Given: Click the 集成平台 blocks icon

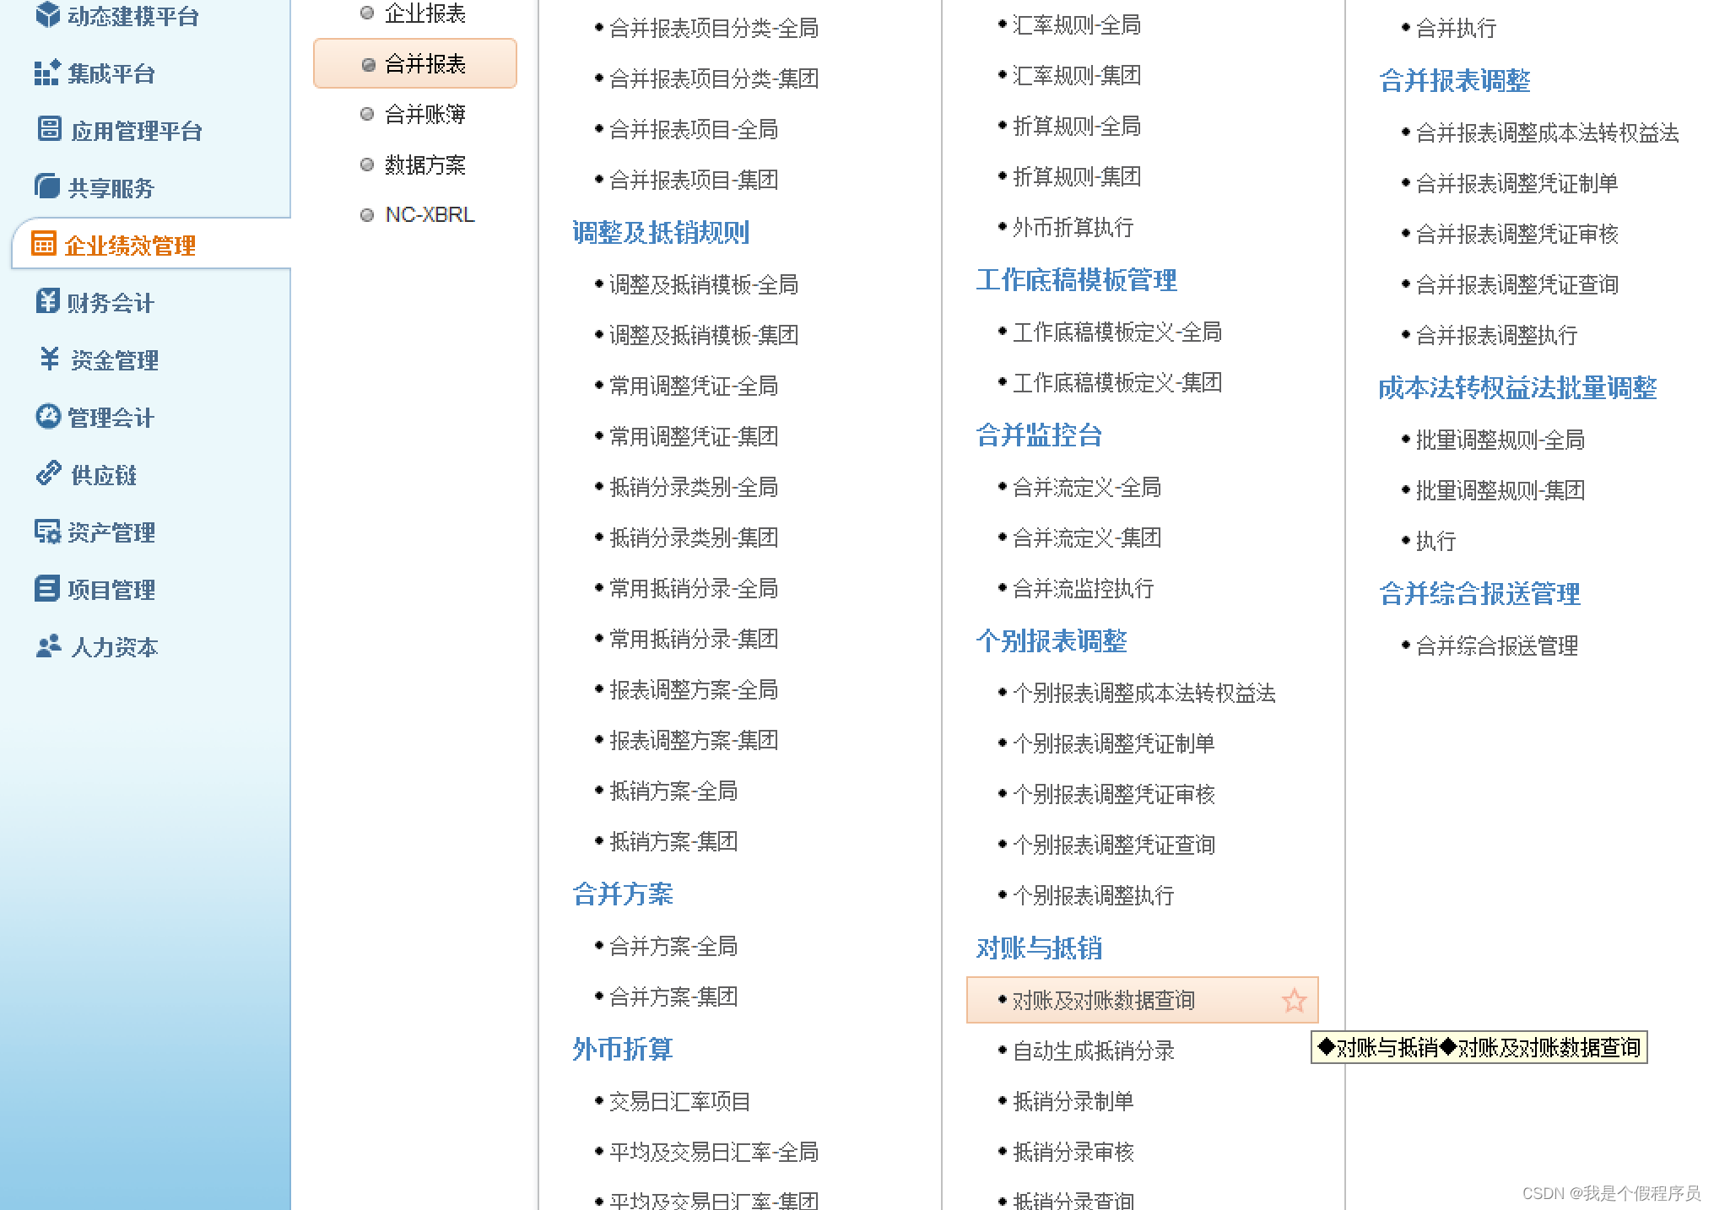Looking at the screenshot, I should pyautogui.click(x=47, y=73).
